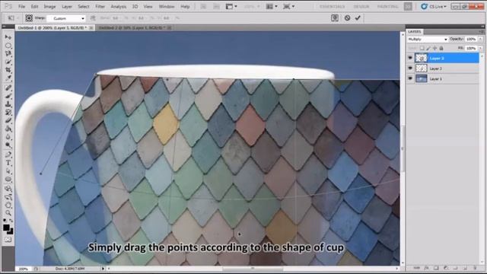Image resolution: width=487 pixels, height=274 pixels.
Task: Click the foreground color swatch
Action: coord(6,227)
